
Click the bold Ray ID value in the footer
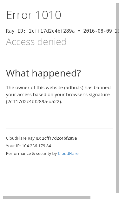[x=59, y=138]
